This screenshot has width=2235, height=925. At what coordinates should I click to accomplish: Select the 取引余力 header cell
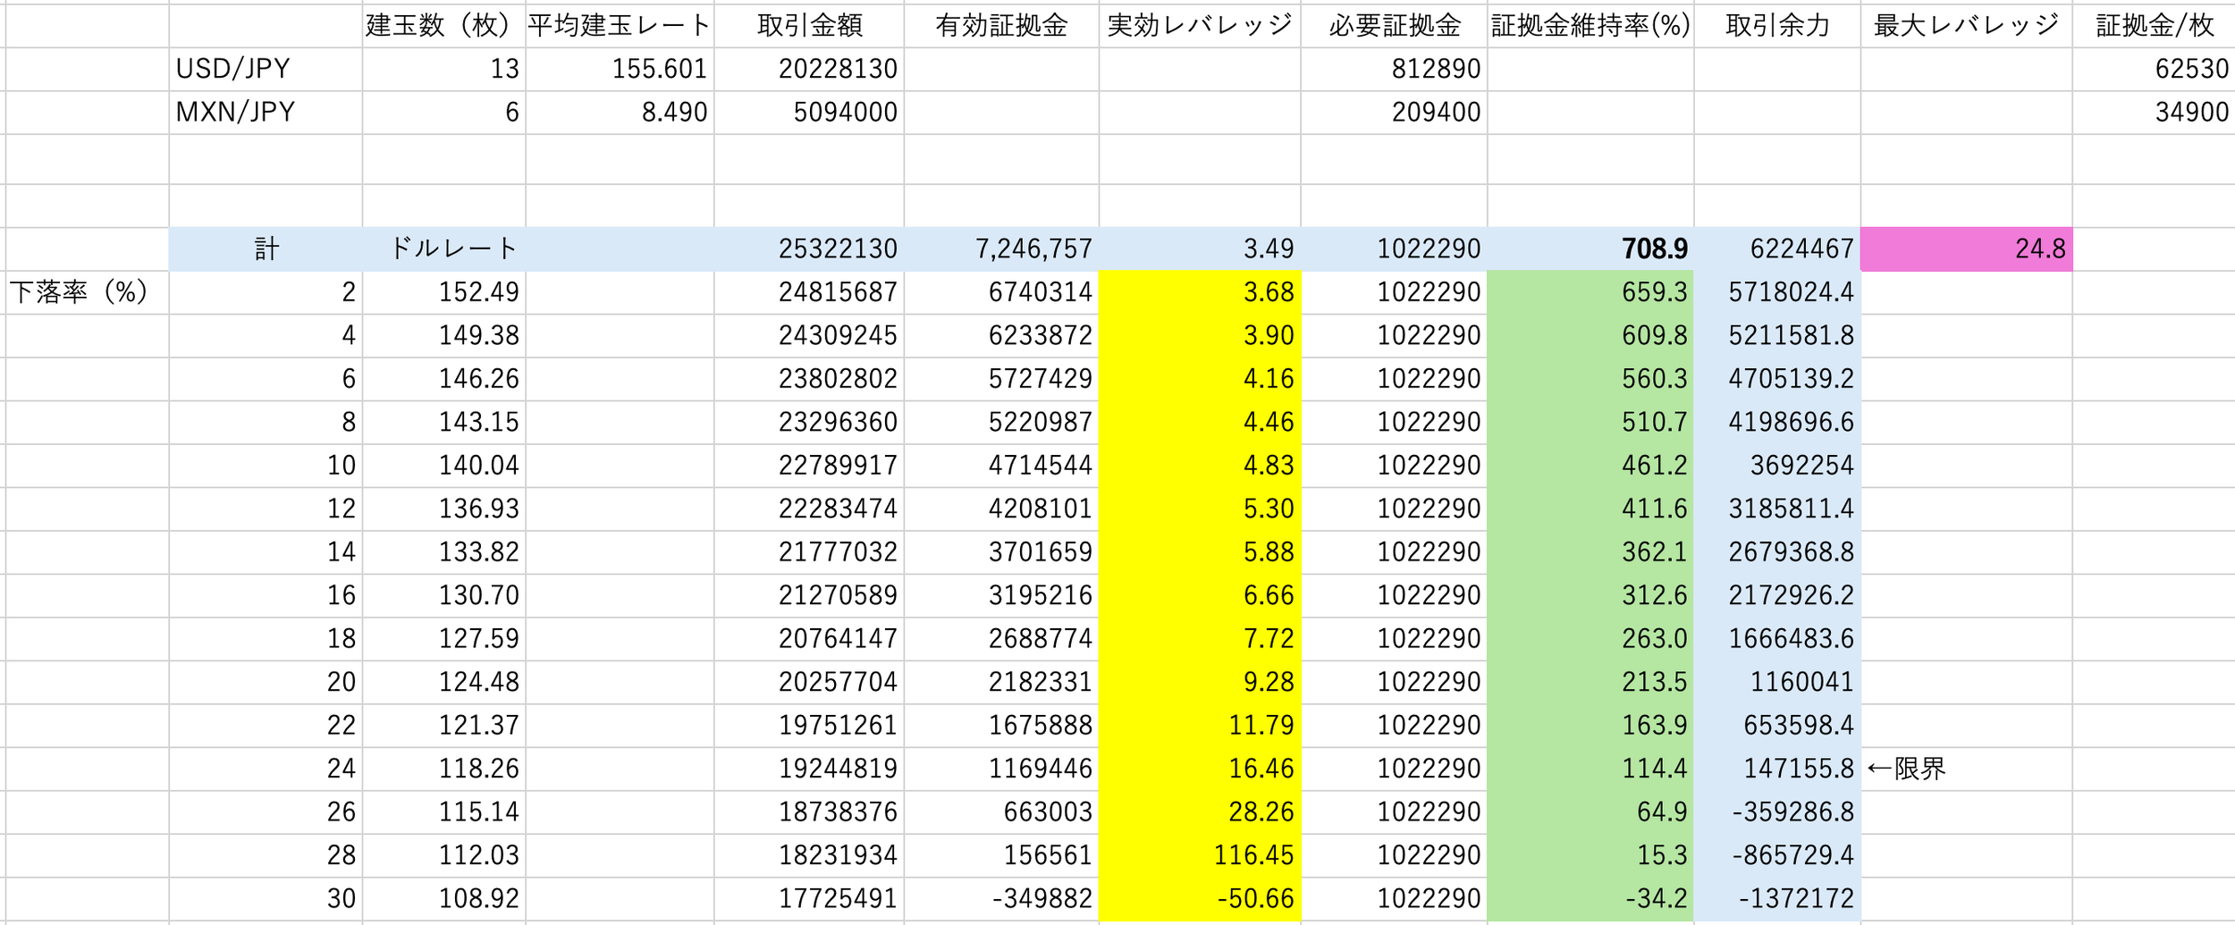(1777, 25)
